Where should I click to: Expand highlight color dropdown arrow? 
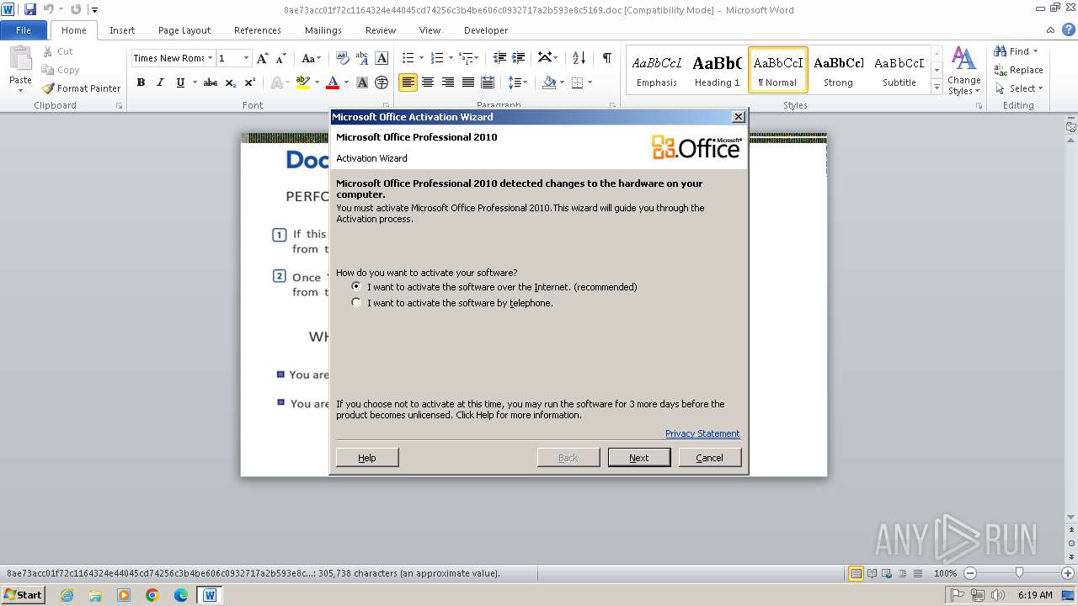click(x=317, y=82)
